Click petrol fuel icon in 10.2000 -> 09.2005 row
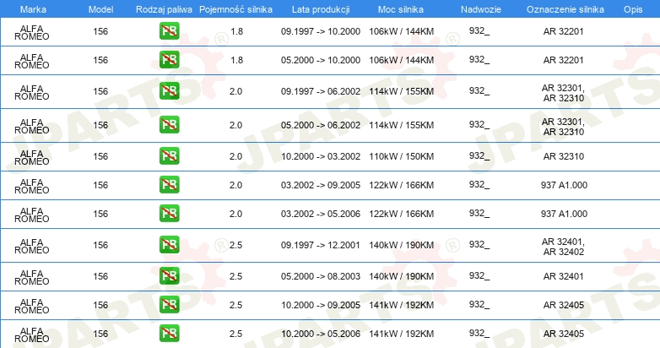 click(169, 305)
